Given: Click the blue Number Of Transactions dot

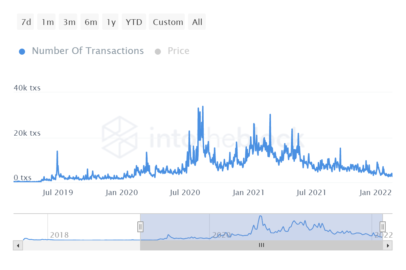Looking at the screenshot, I should (22, 52).
